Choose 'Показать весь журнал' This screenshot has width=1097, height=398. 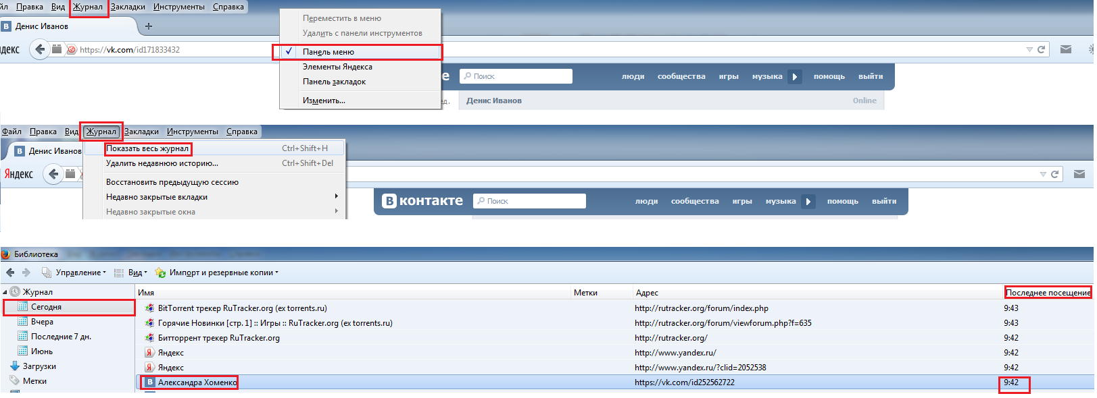[215, 148]
